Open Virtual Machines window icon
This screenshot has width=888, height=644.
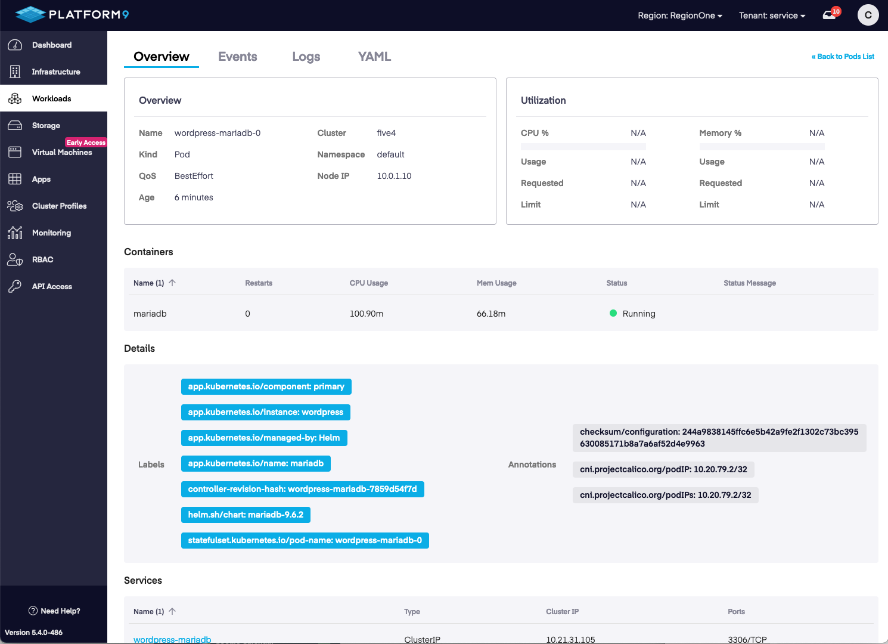pos(15,152)
